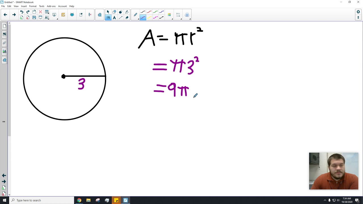The width and height of the screenshot is (363, 204).
Task: Open the transparency options
Action: click(187, 15)
